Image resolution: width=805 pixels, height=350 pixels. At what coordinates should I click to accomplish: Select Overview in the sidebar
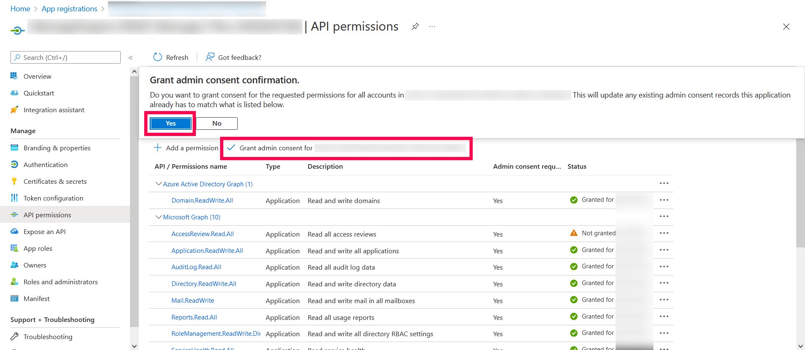coord(37,76)
